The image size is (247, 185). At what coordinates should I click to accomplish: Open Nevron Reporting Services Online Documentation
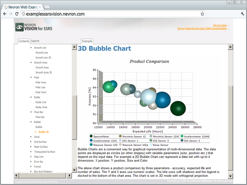(x=203, y=28)
